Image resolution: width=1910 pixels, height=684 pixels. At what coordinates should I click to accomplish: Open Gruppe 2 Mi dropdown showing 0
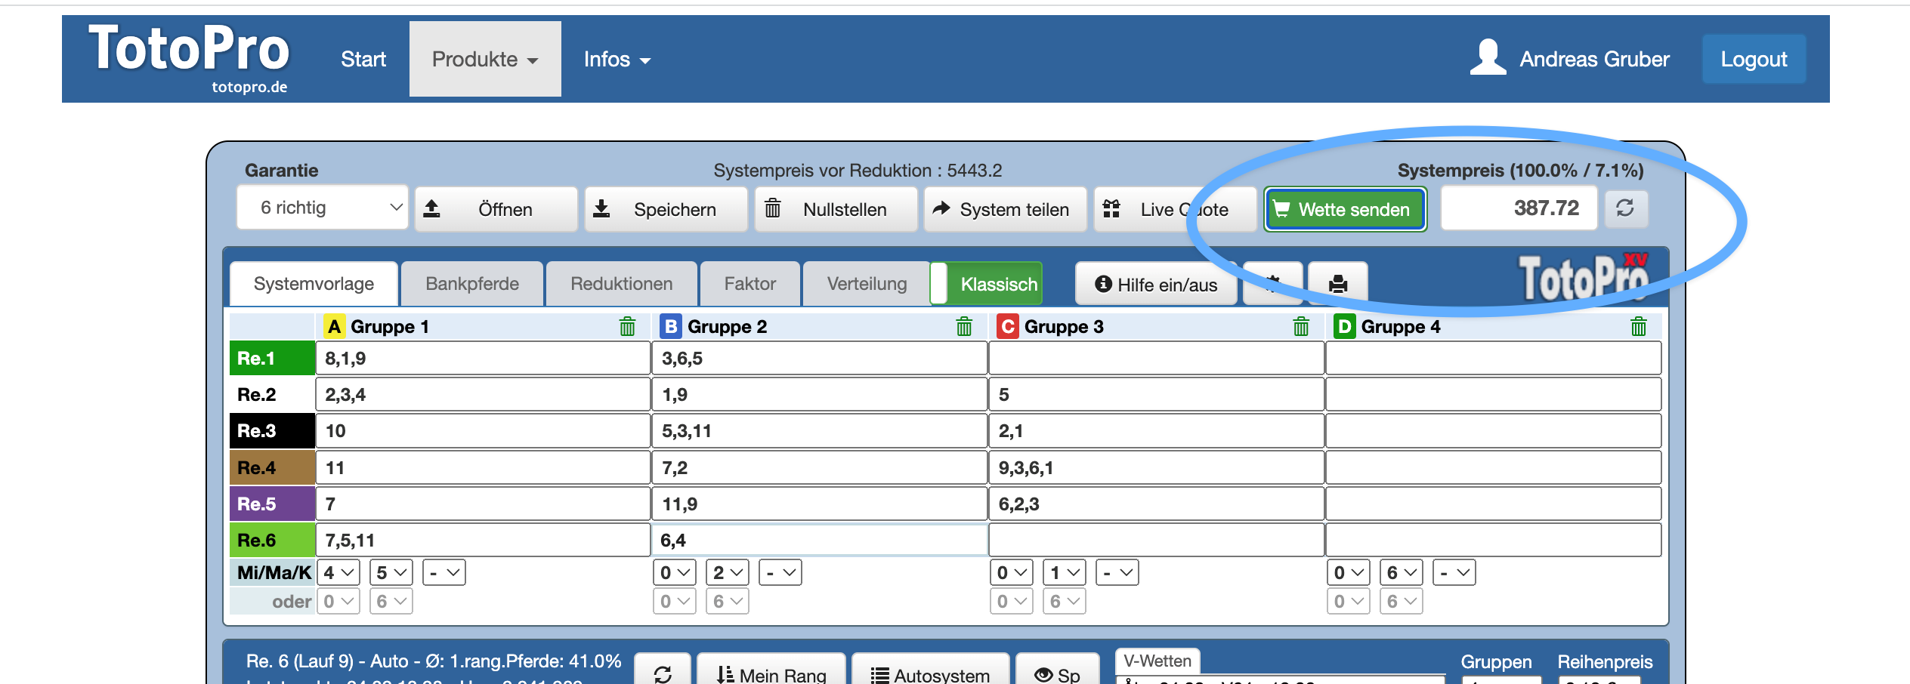[675, 572]
